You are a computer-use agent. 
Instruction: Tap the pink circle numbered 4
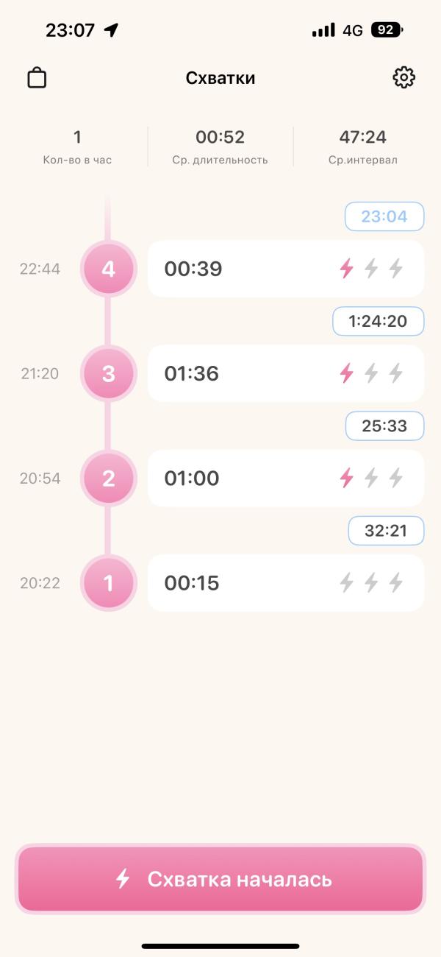[108, 269]
